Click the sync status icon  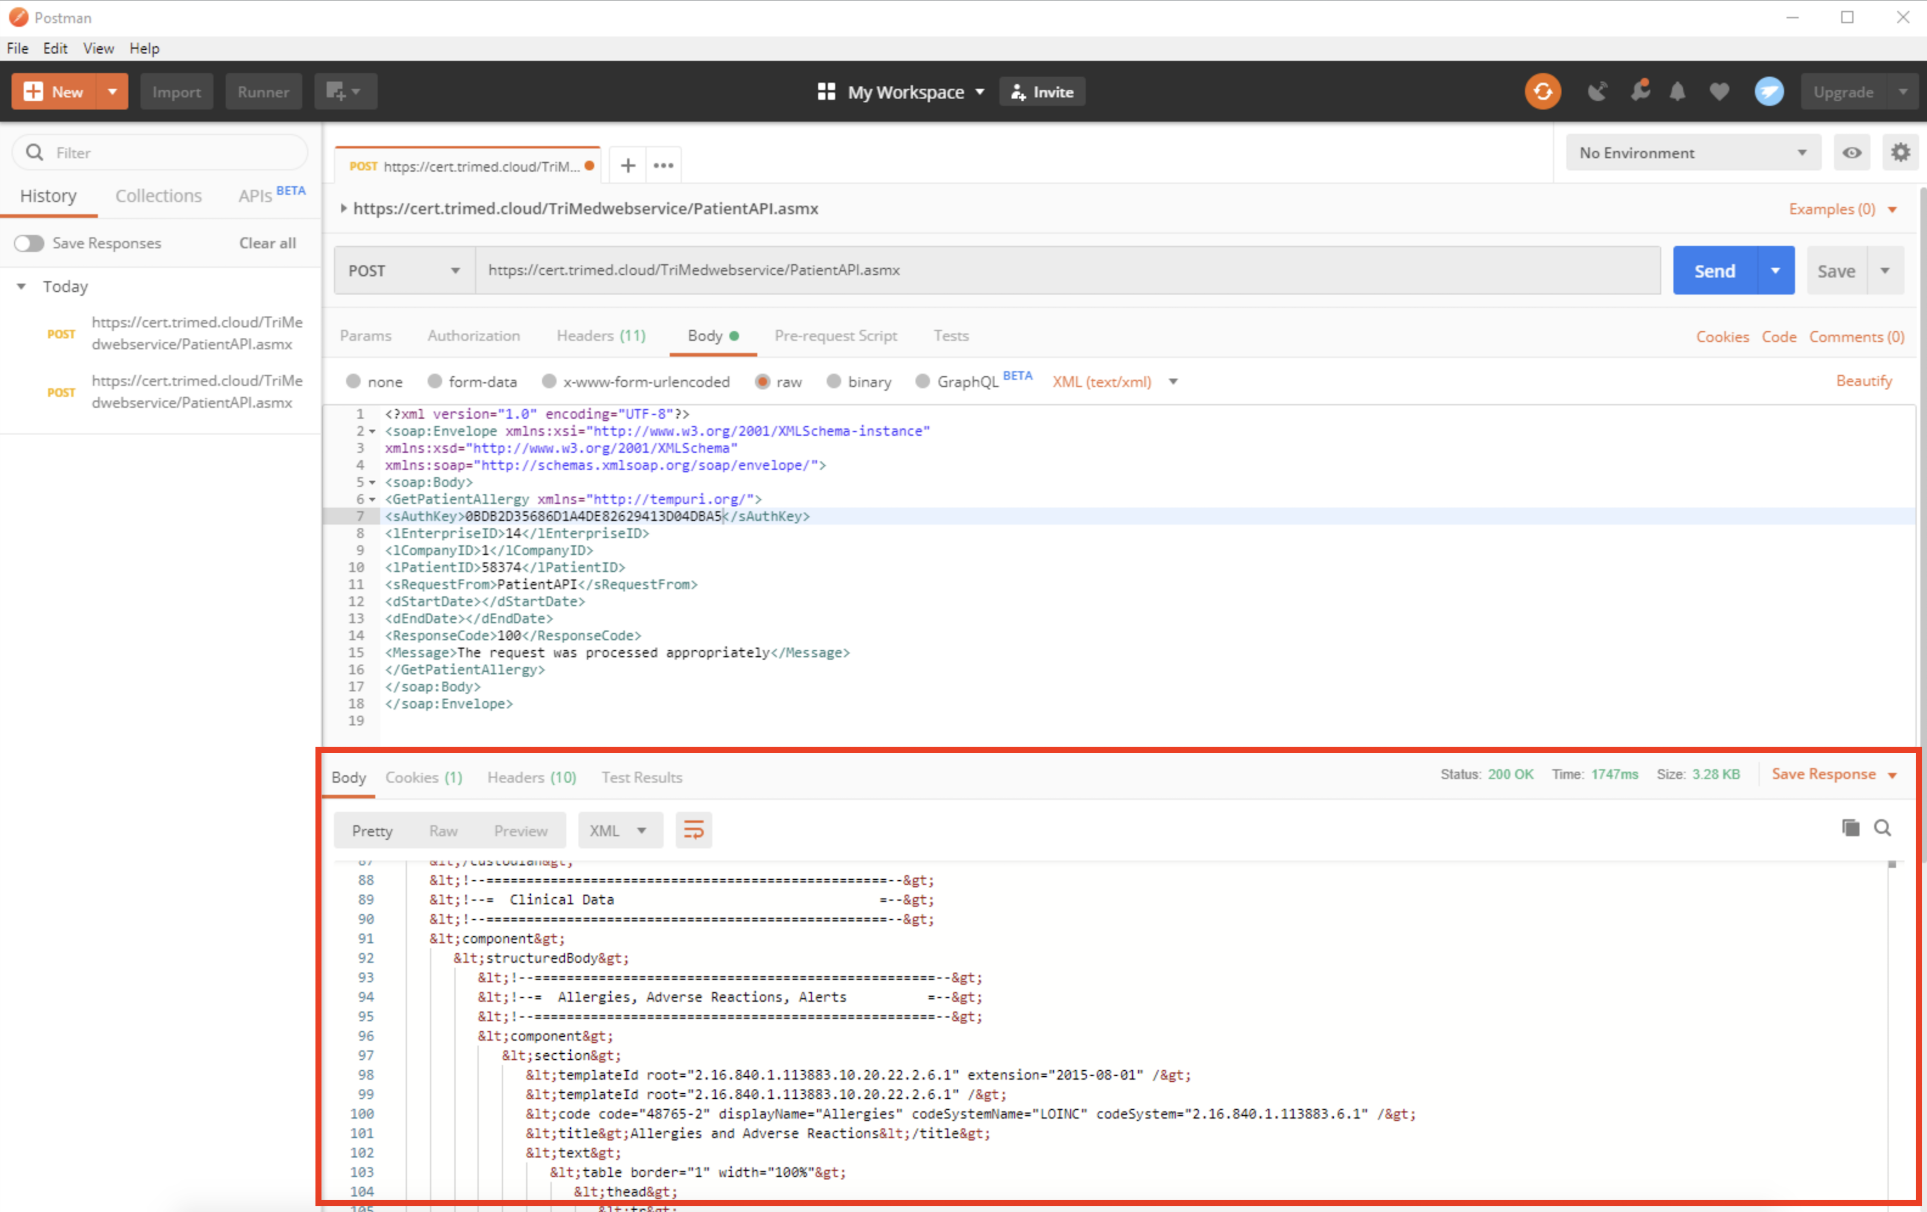[x=1542, y=92]
